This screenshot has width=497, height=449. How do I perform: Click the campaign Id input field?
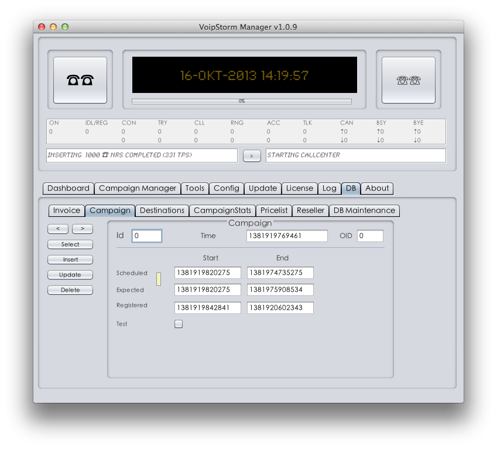146,236
